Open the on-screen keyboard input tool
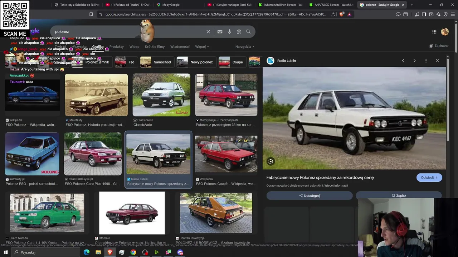The width and height of the screenshot is (458, 257). [220, 31]
